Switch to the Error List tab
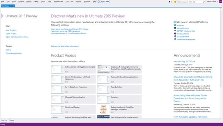223x126 pixels. coord(4,120)
